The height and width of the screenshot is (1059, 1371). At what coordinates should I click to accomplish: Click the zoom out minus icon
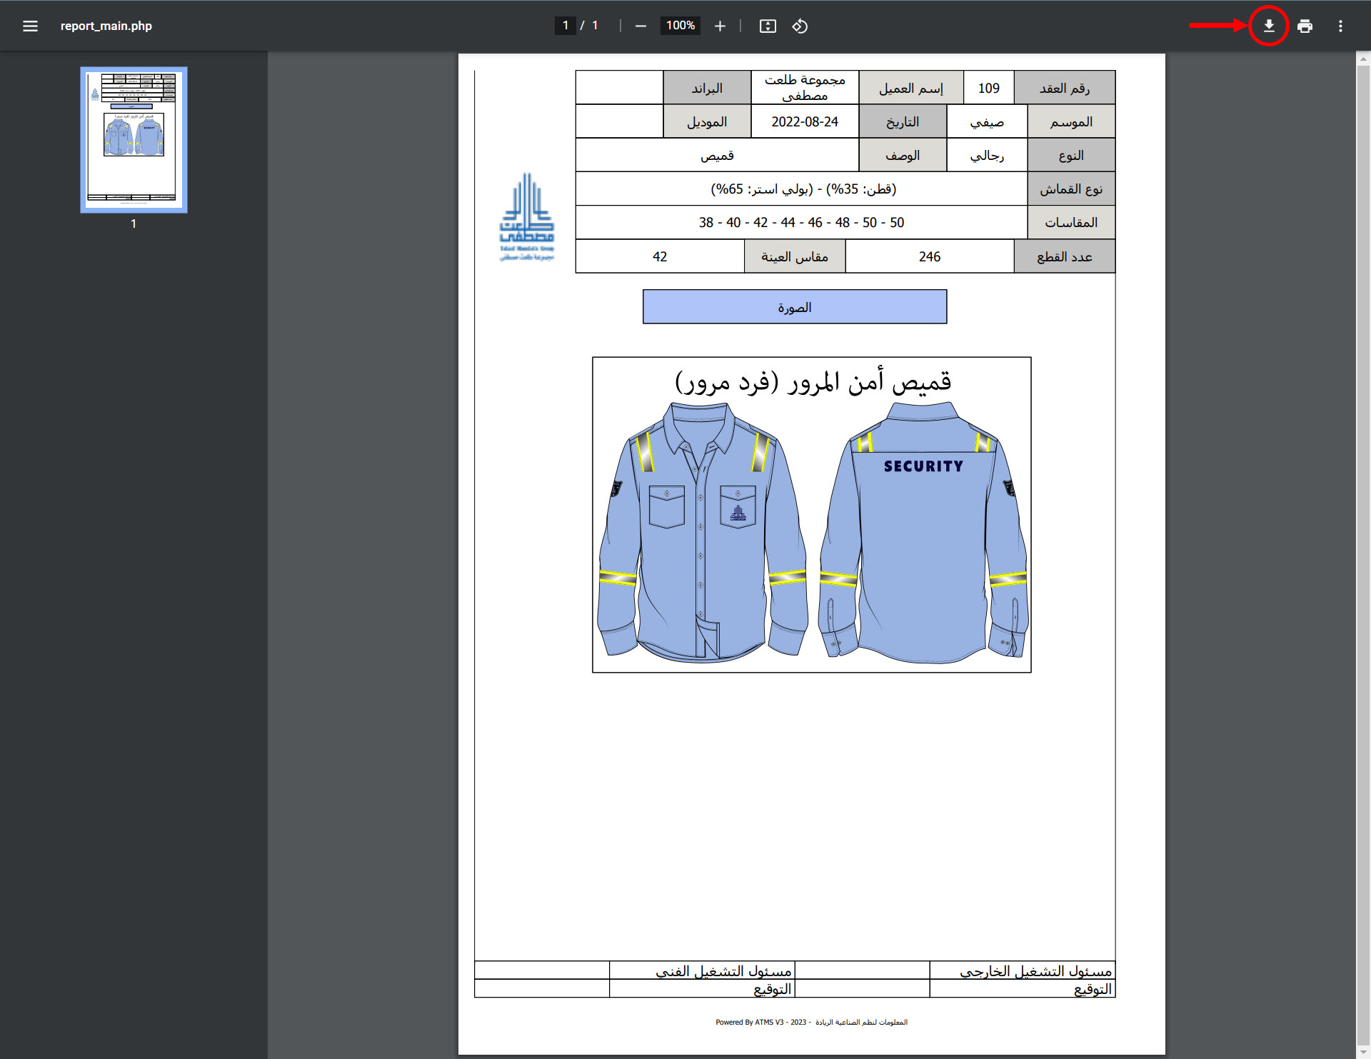641,26
